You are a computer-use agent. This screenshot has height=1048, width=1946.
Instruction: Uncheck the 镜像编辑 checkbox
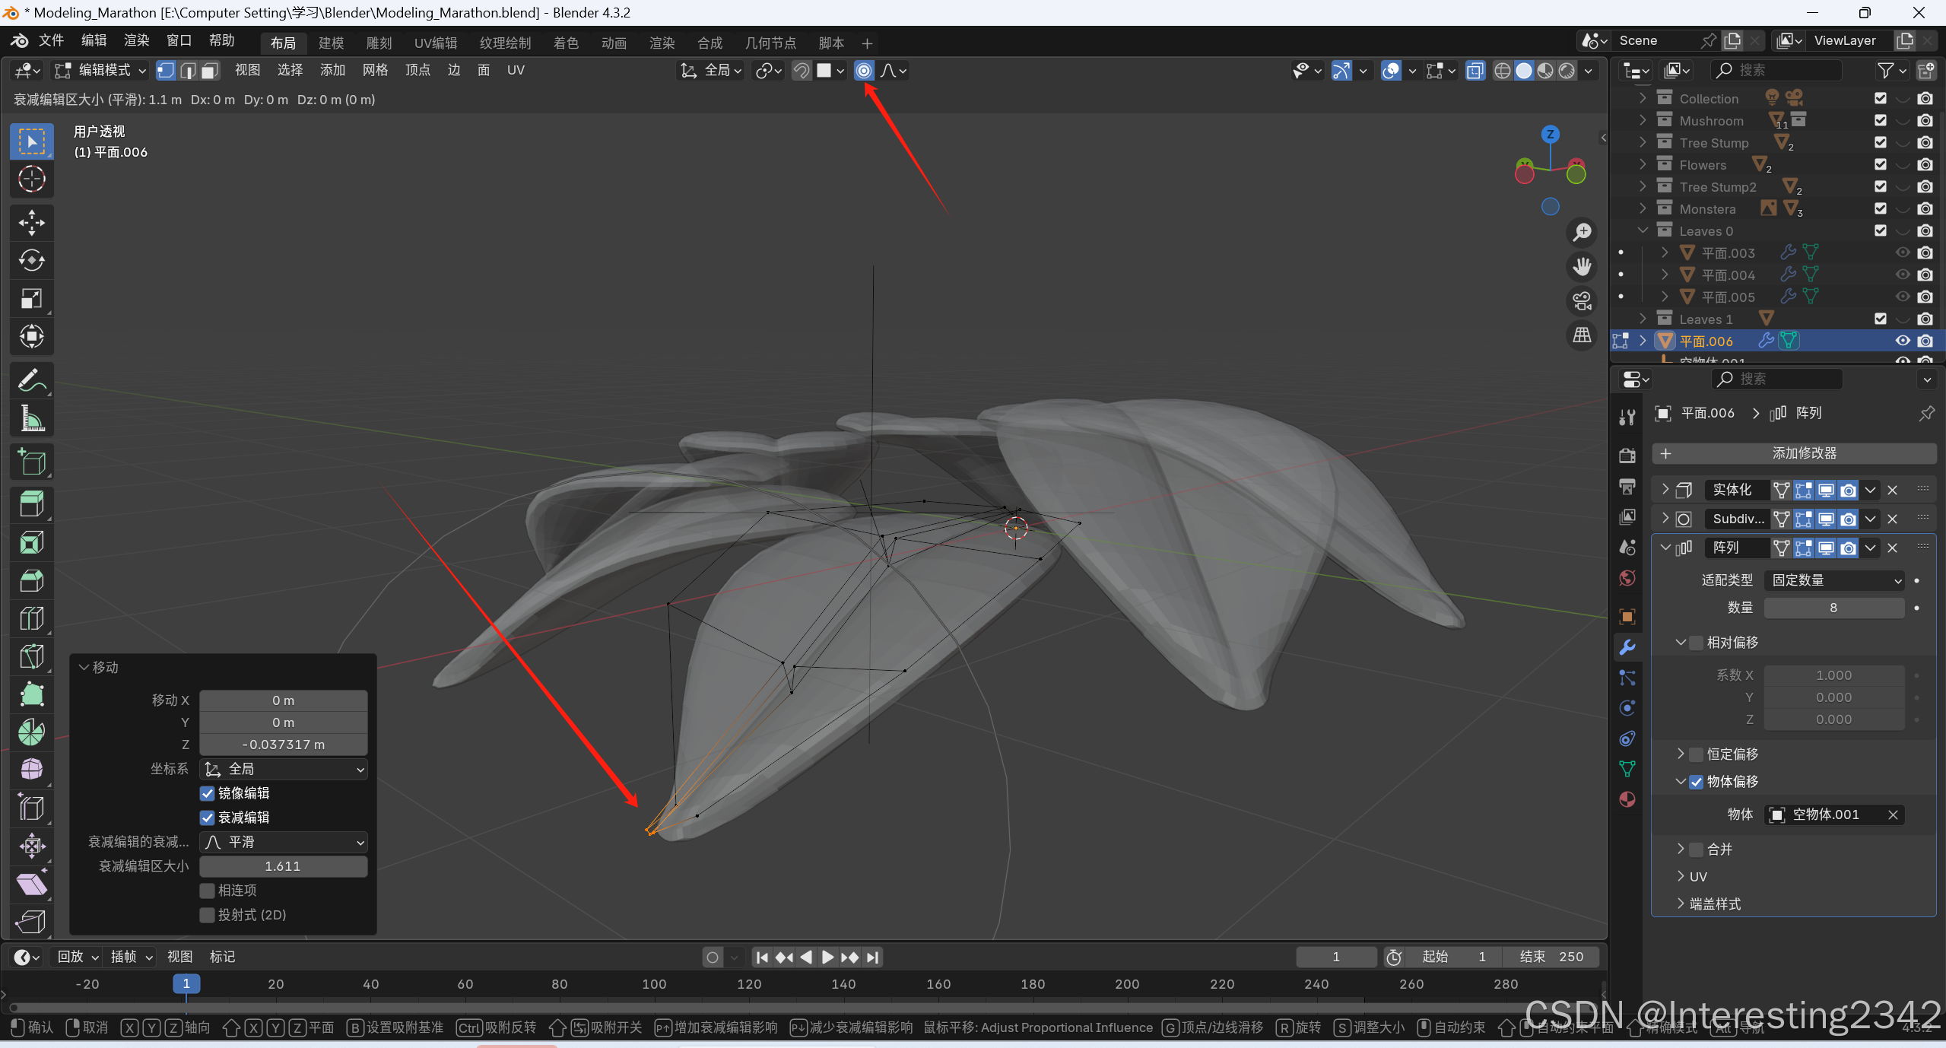click(207, 793)
